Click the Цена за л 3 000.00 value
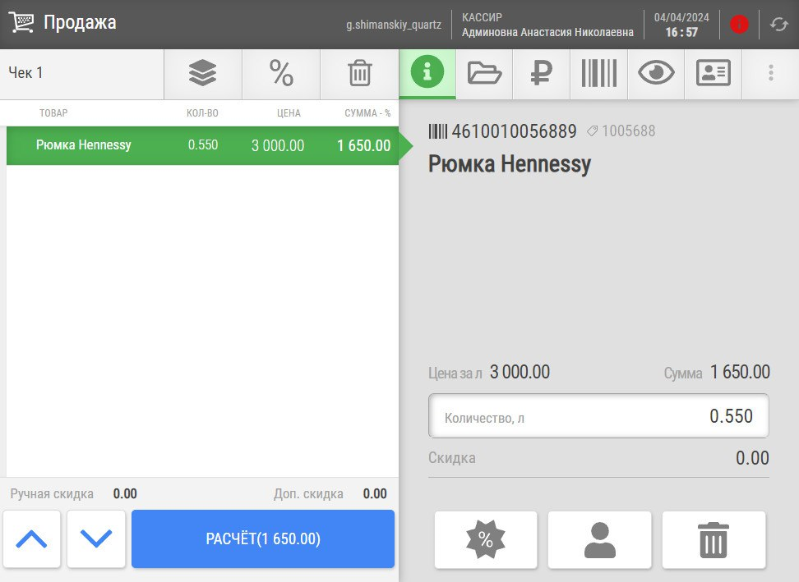This screenshot has width=799, height=582. 520,372
